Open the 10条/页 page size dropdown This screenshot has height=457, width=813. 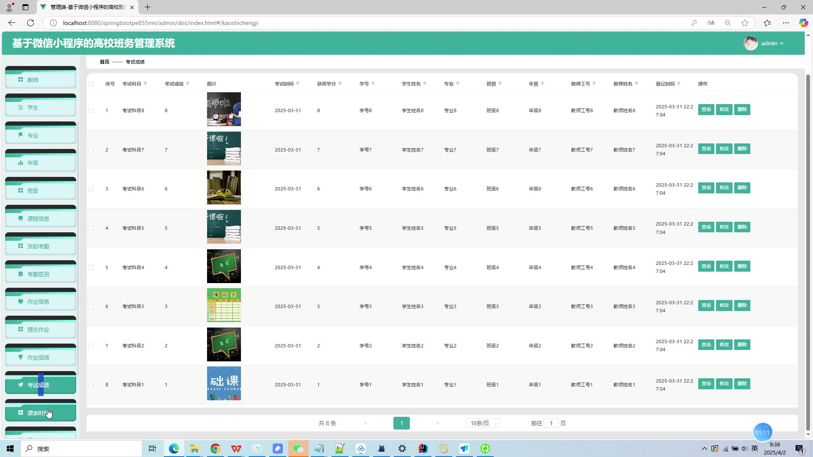tap(482, 423)
